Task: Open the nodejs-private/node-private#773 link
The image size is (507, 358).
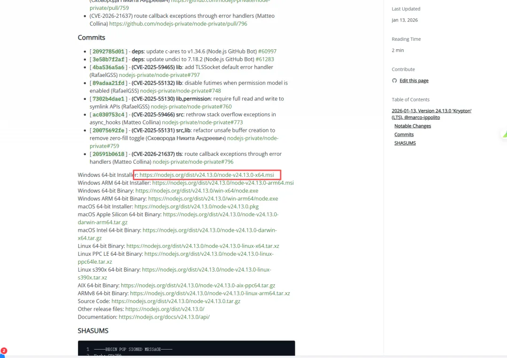Action: tap(202, 122)
